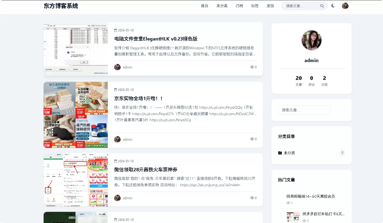The image size is (383, 223).
Task: Click the search magnifier icon in the navbar
Action: [x=322, y=6]
